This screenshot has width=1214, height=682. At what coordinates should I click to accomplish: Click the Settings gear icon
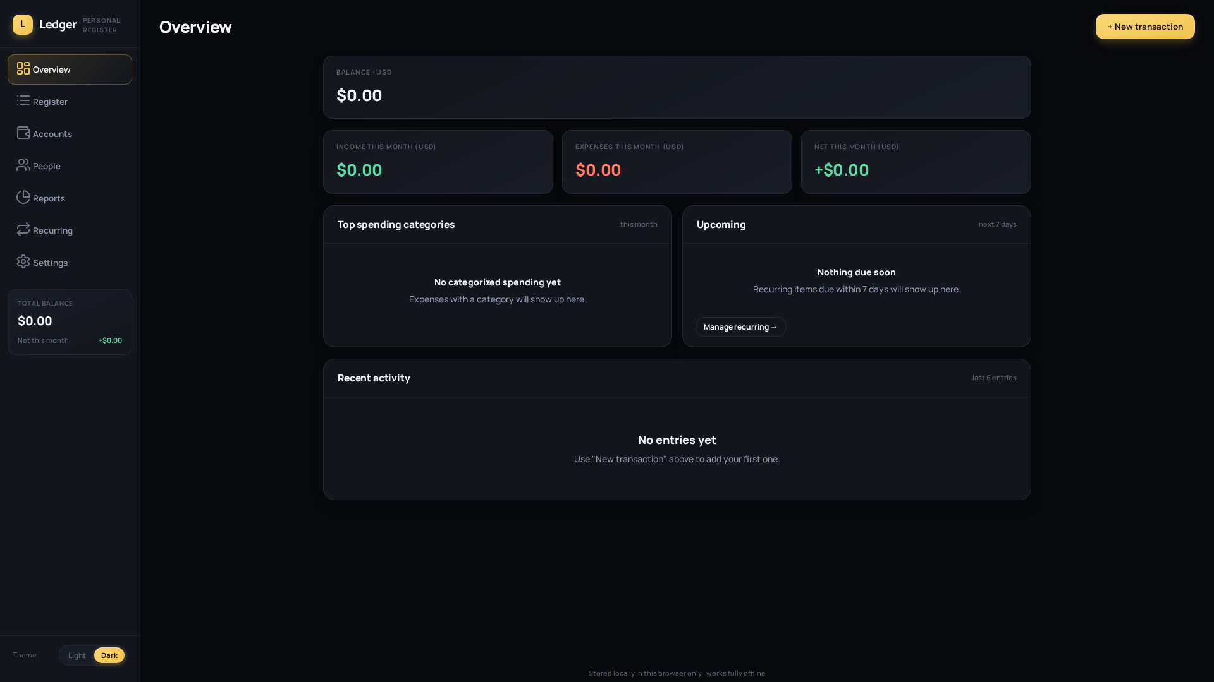23,261
